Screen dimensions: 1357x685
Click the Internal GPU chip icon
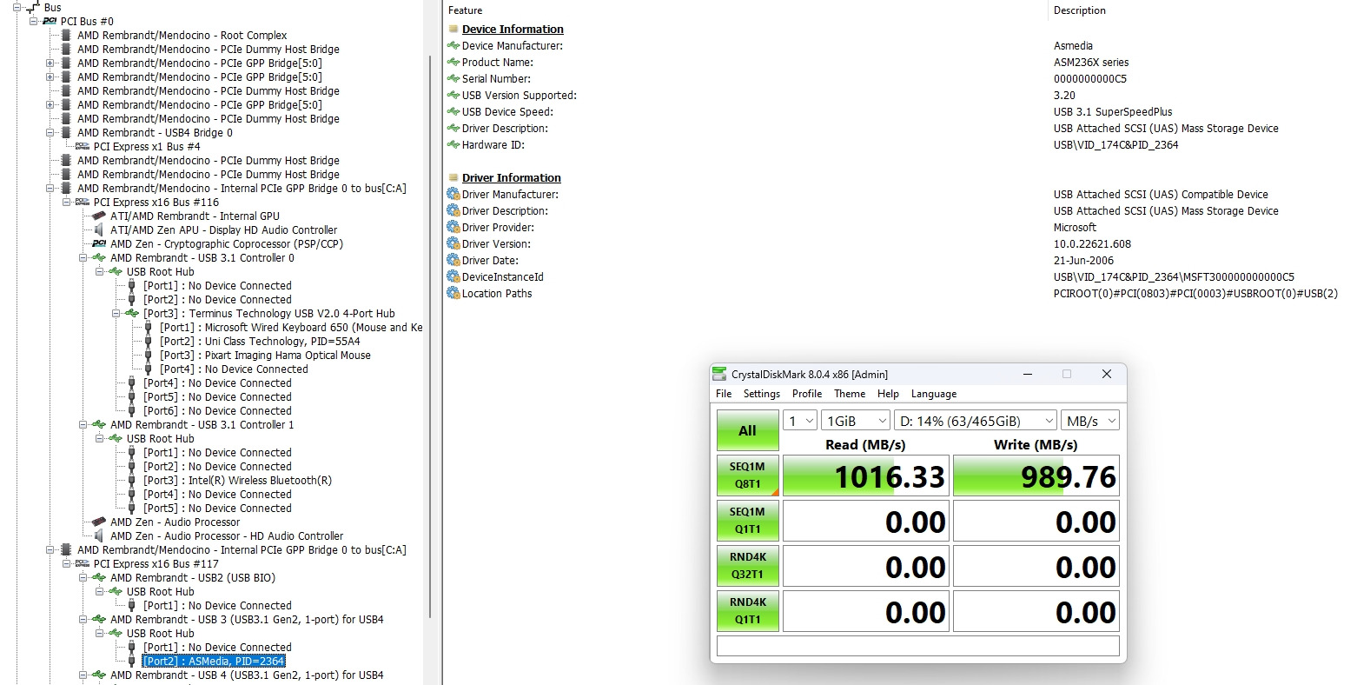tap(99, 216)
